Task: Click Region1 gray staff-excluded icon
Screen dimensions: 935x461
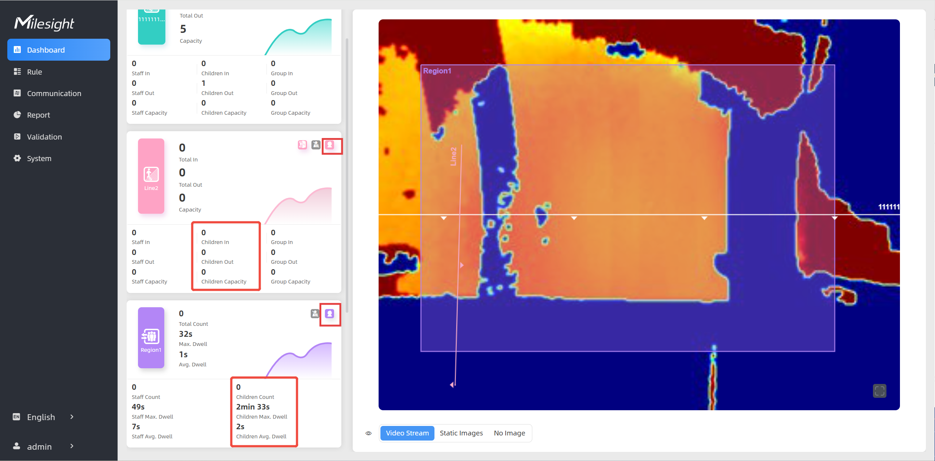Action: (315, 313)
